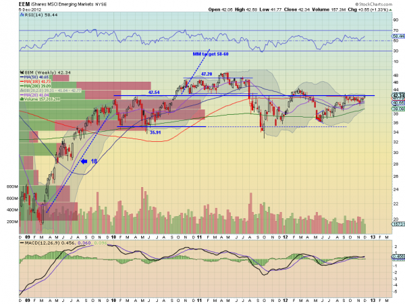Click the MA(200) 39.09 legend entry
405x304 pixels.
click(37, 86)
